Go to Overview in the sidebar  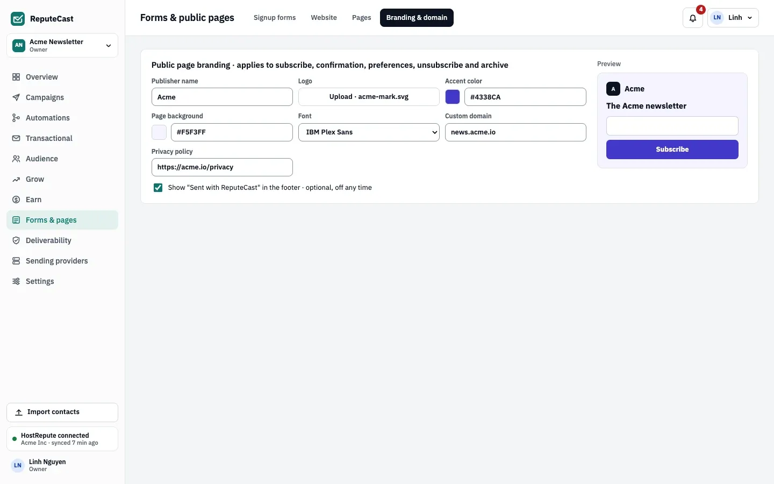click(62, 77)
